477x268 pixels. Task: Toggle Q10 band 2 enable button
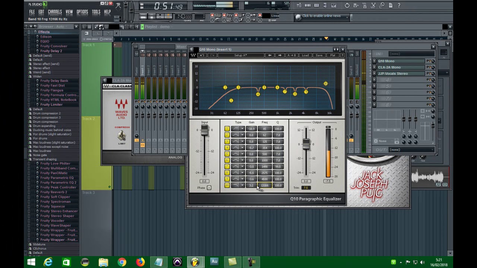pos(227,135)
